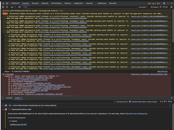Open the DevTools three-dot menu
174x130 pixels.
(x=168, y=3)
